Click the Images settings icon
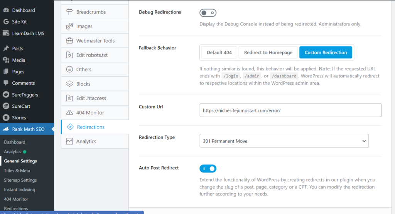The width and height of the screenshot is (395, 214). (x=69, y=26)
